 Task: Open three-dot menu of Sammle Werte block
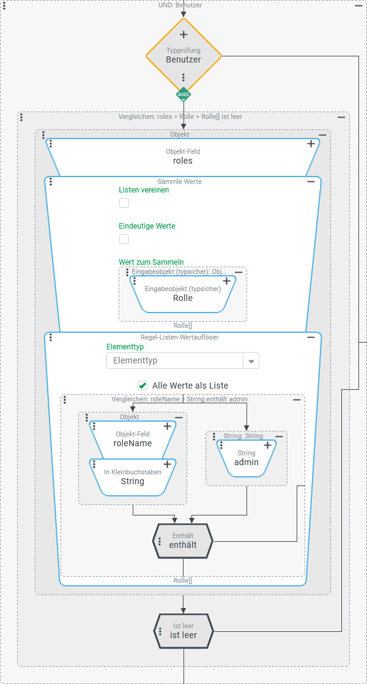[50, 182]
